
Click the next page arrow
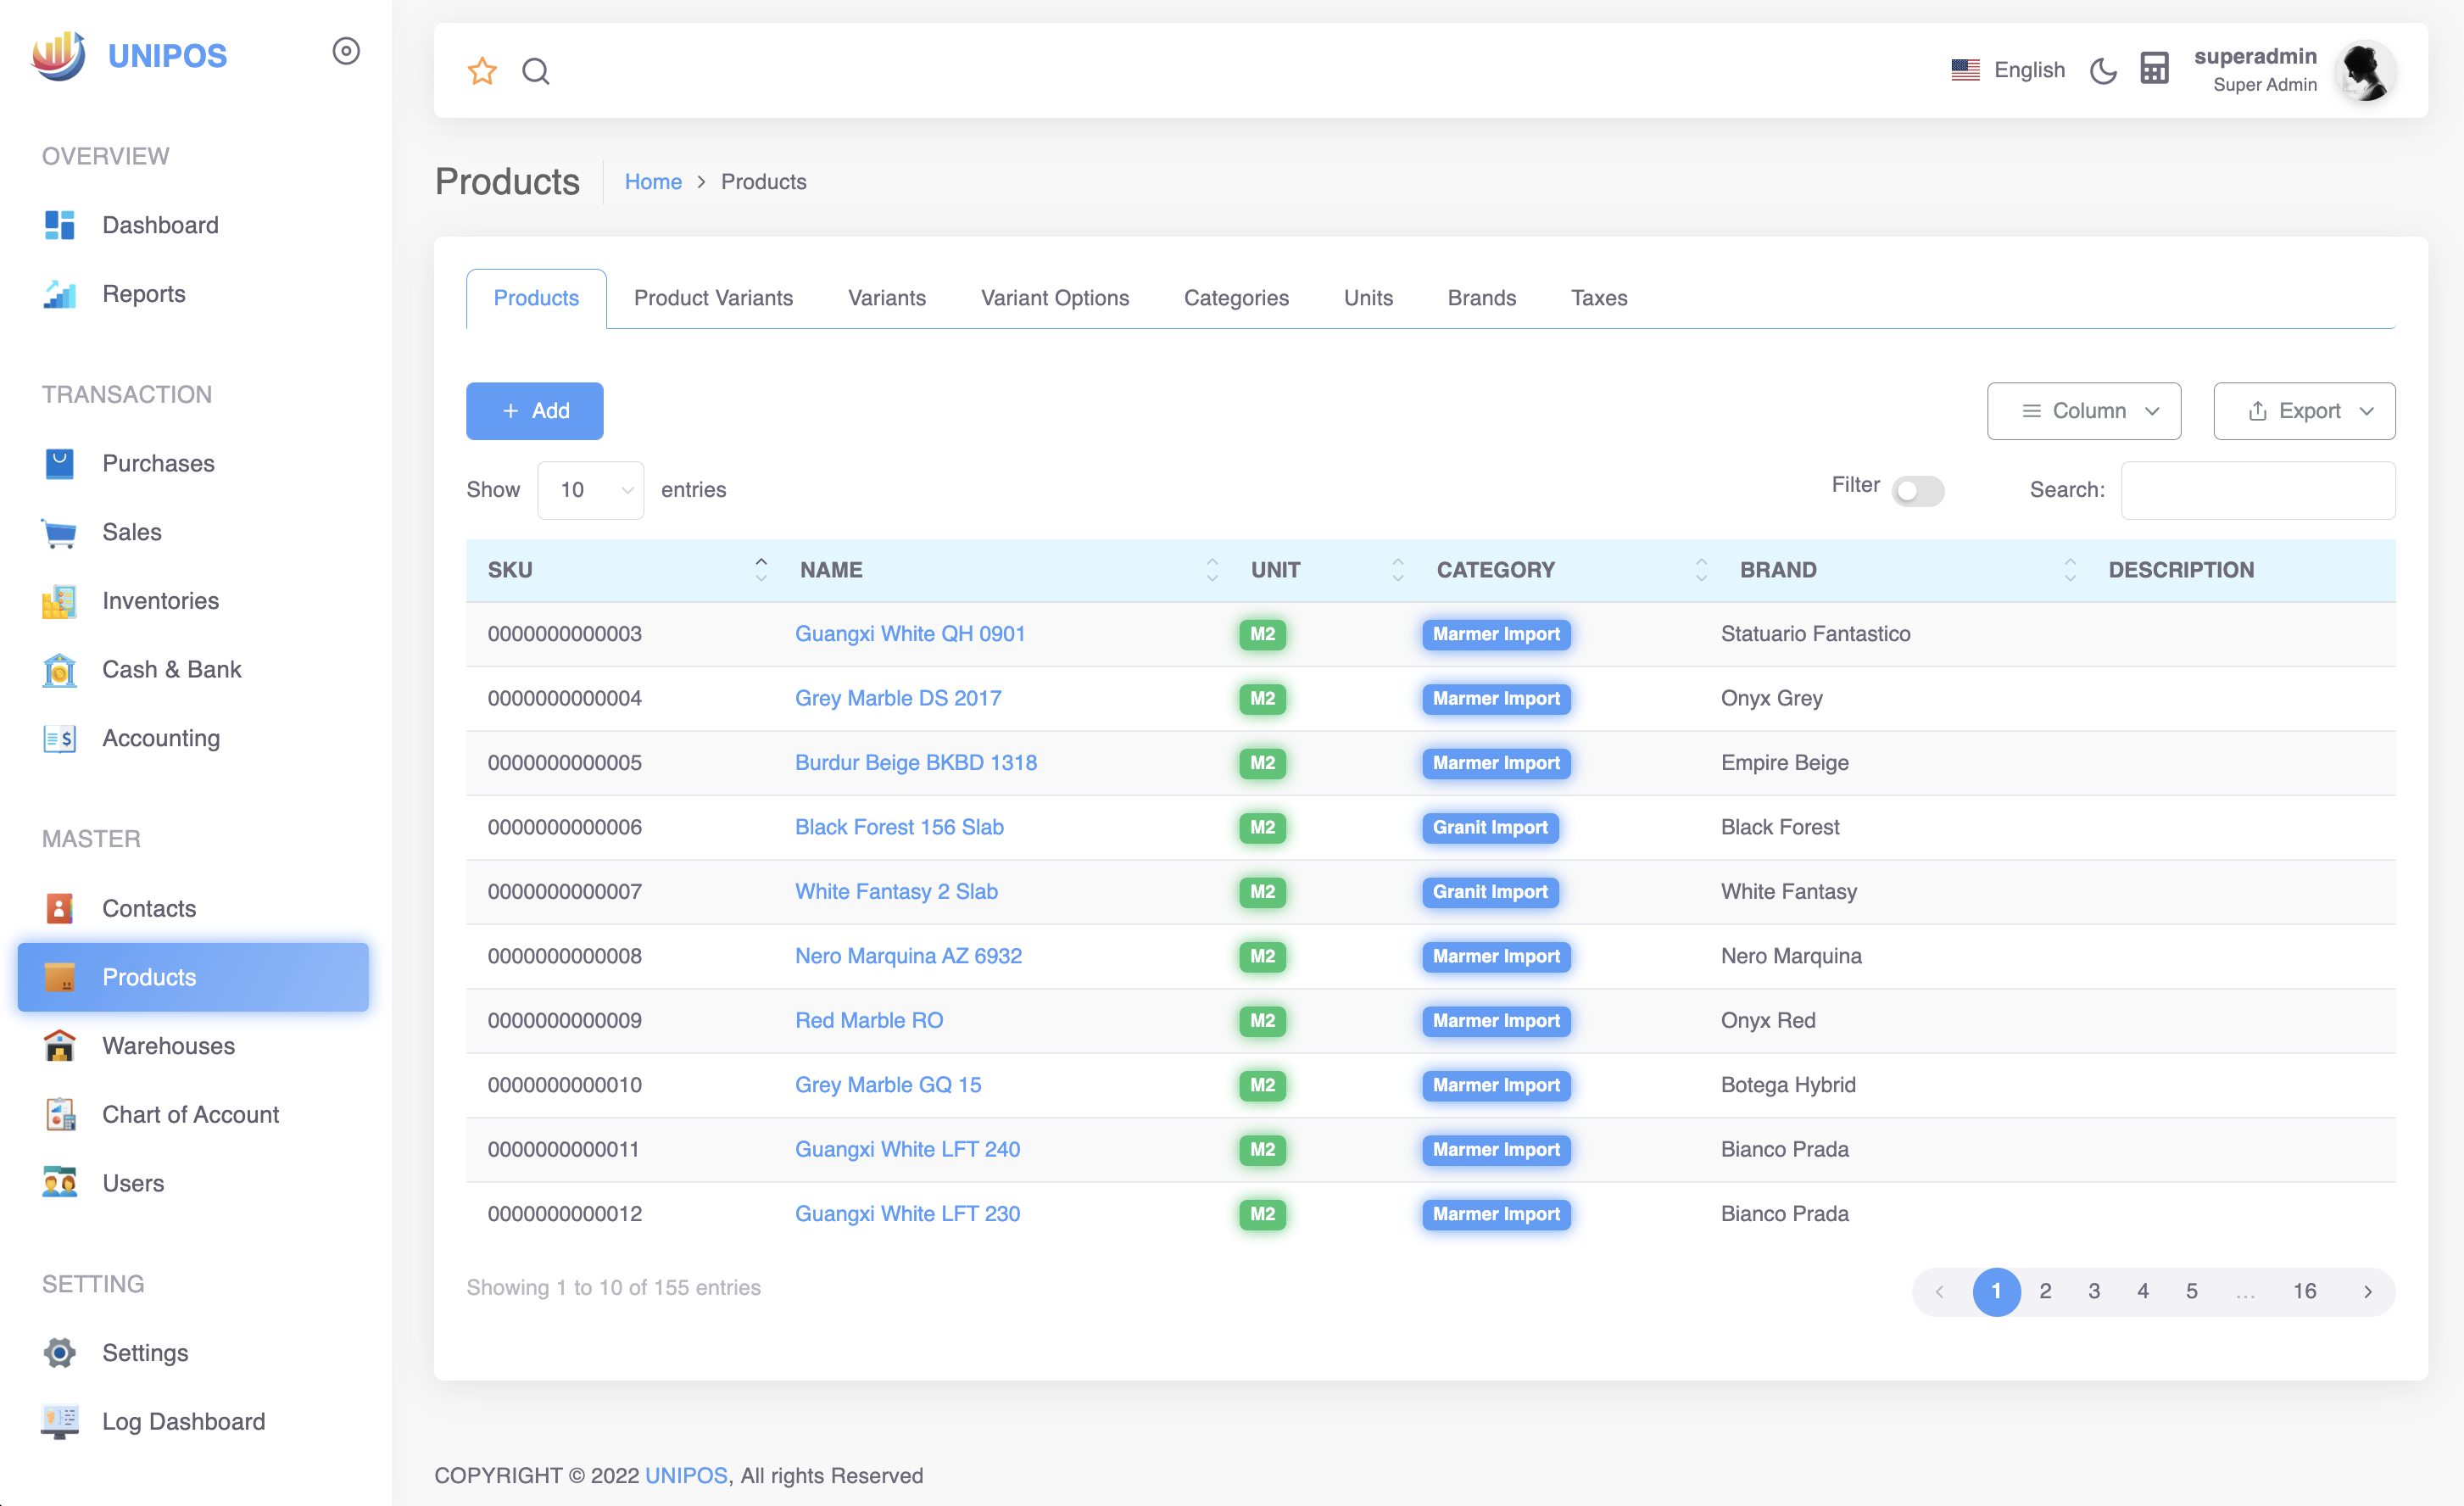click(x=2367, y=1291)
